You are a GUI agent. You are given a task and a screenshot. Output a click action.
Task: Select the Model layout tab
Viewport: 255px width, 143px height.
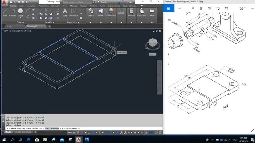[x=8, y=132]
